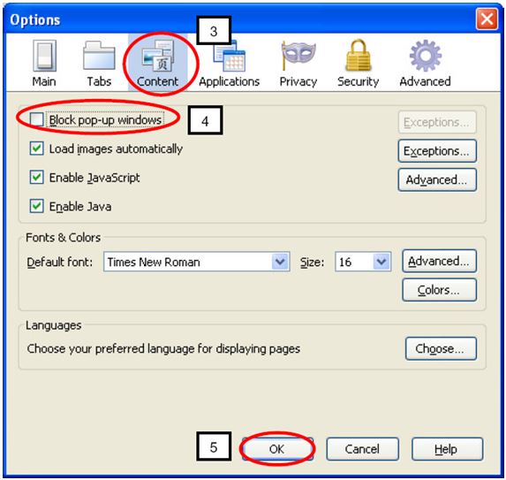The image size is (506, 480).
Task: Click Choose to pick preferred languages
Action: pyautogui.click(x=441, y=348)
